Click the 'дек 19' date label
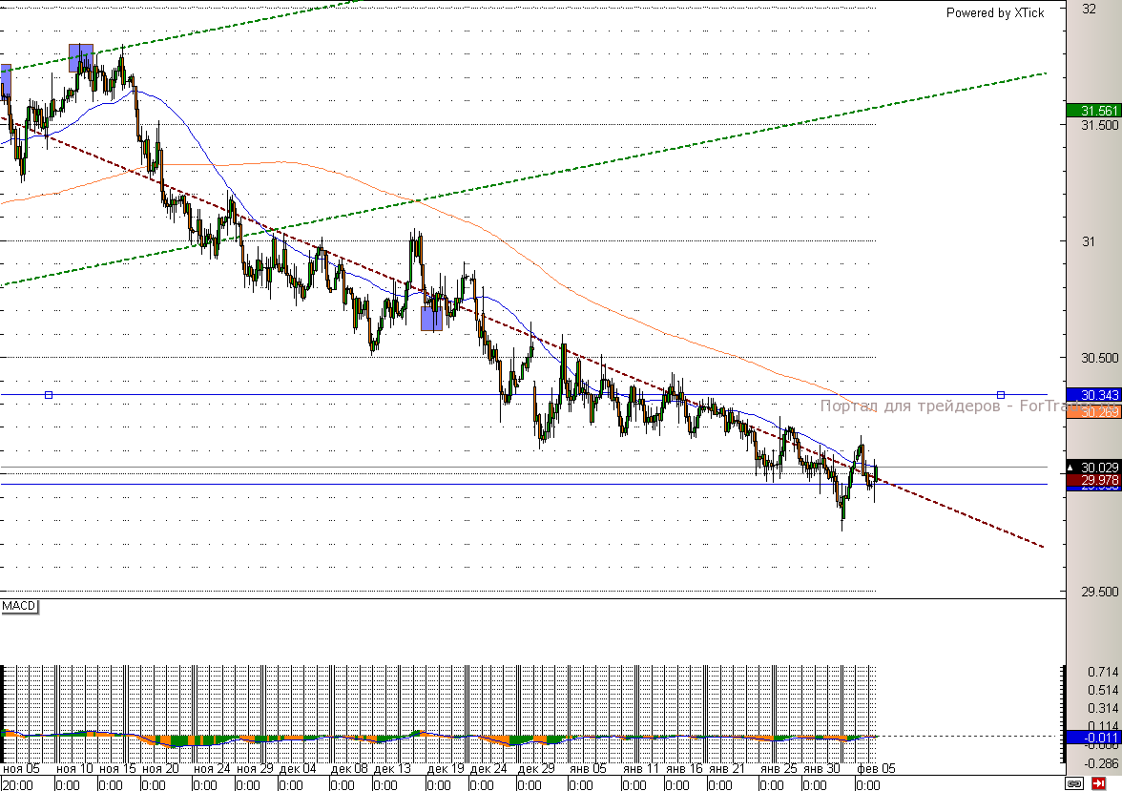1122x791 pixels. (x=445, y=769)
